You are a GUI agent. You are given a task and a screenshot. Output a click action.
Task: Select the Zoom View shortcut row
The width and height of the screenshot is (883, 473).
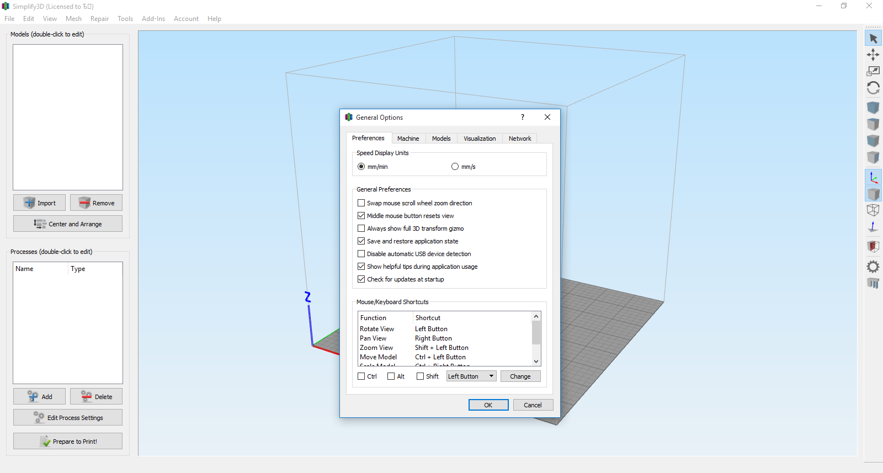point(445,348)
